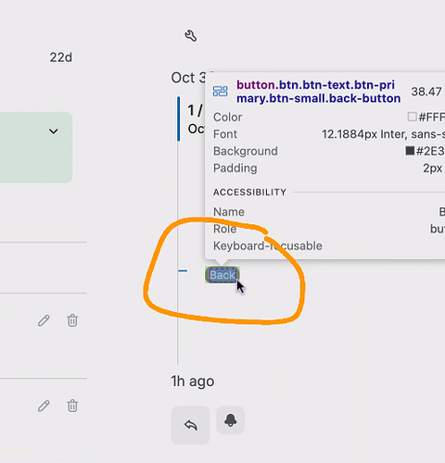Image resolution: width=445 pixels, height=463 pixels.
Task: Click the 'Padding' row label
Action: [235, 169]
